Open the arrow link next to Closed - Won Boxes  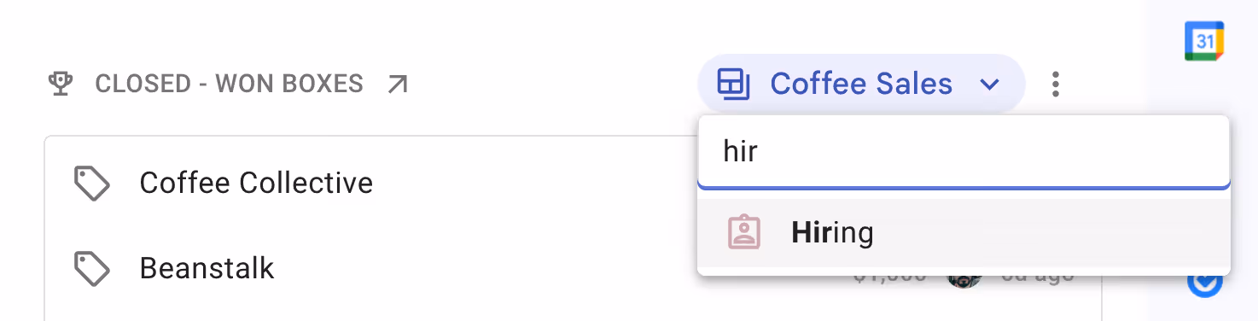(x=397, y=84)
